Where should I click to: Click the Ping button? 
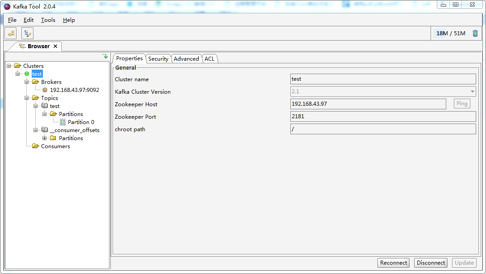462,104
